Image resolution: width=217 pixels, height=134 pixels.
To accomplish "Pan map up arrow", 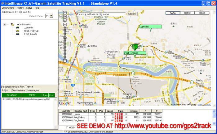I will pos(65,13).
